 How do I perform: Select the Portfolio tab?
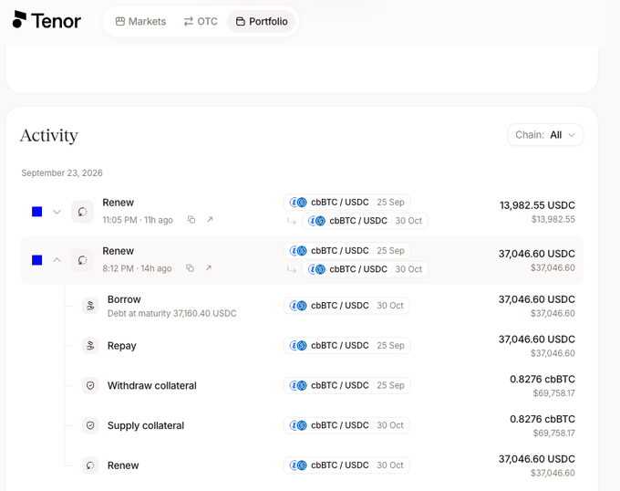pyautogui.click(x=262, y=21)
